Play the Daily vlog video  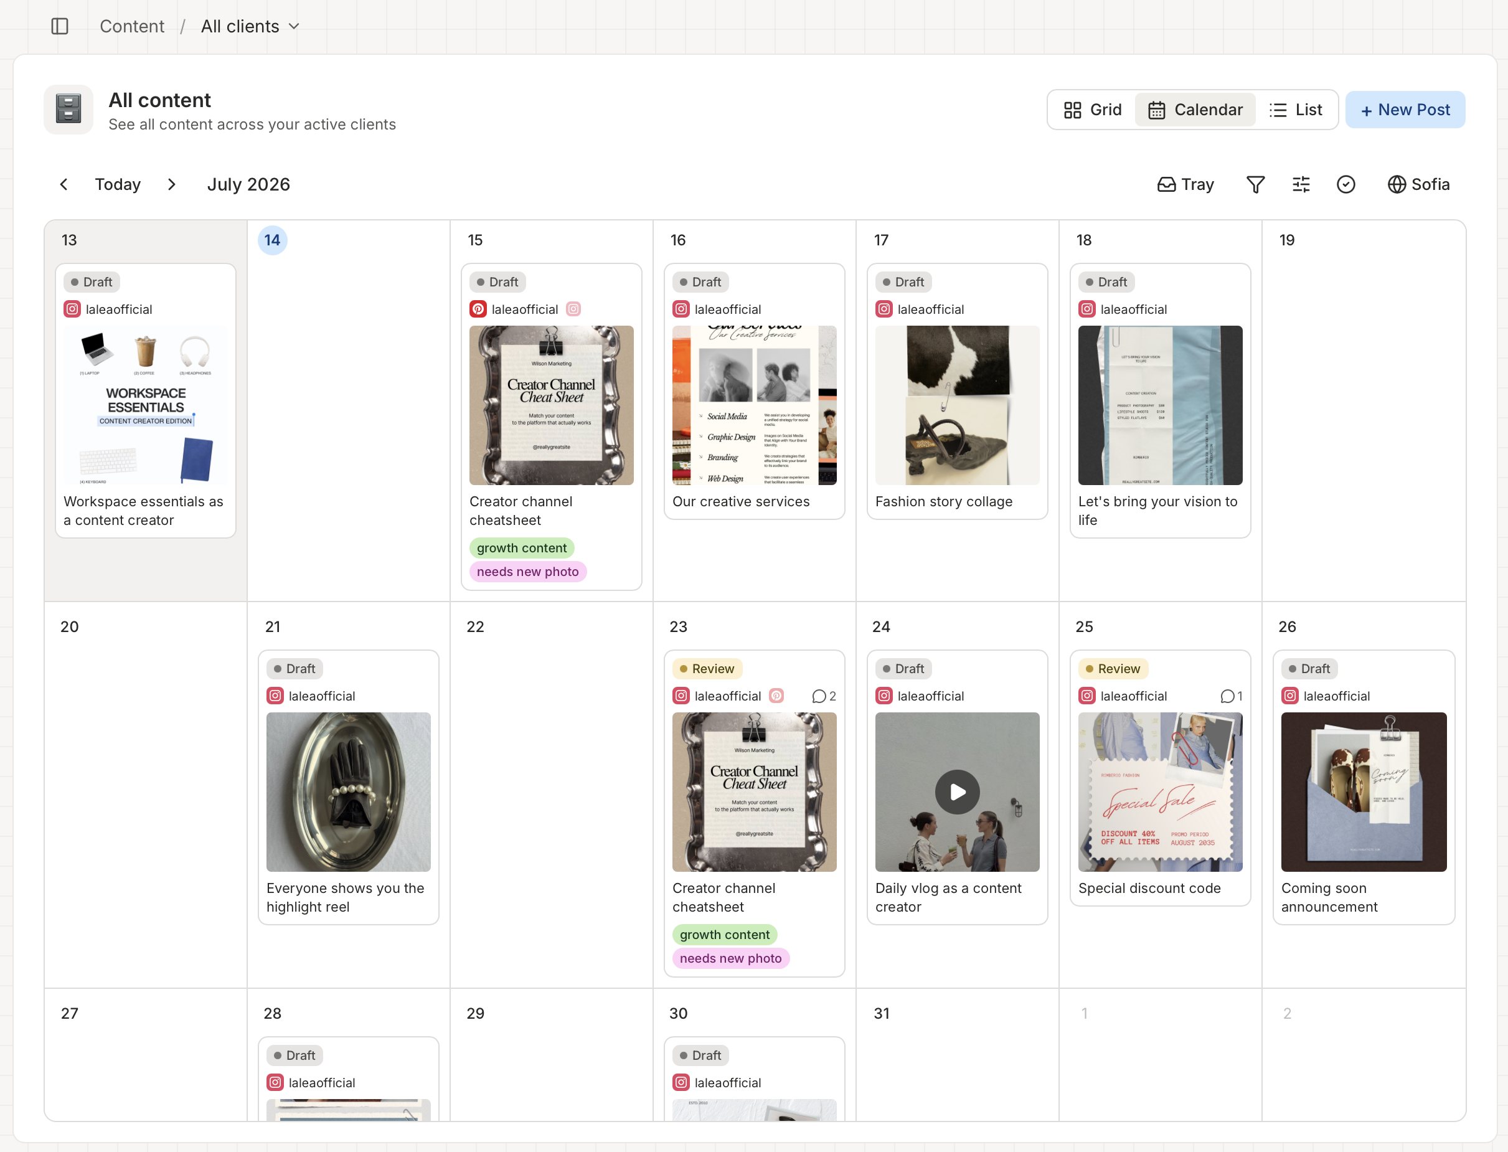pos(957,792)
